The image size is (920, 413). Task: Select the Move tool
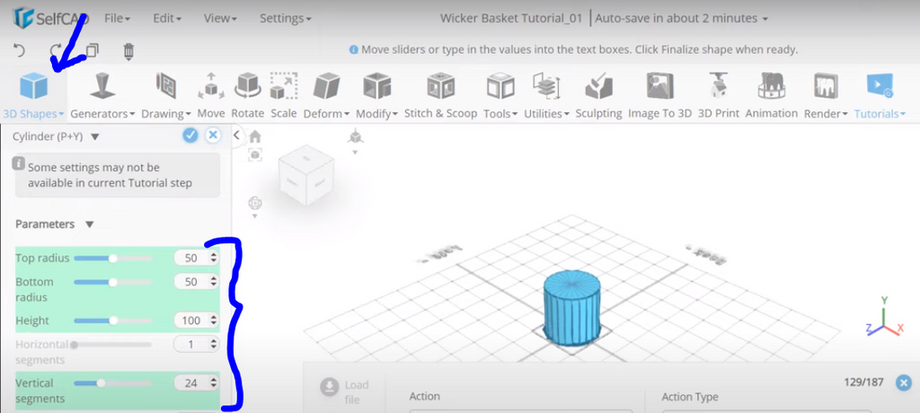coord(210,96)
